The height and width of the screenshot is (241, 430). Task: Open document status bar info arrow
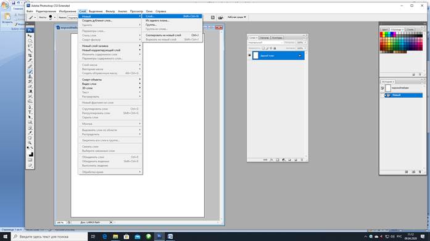(111, 223)
